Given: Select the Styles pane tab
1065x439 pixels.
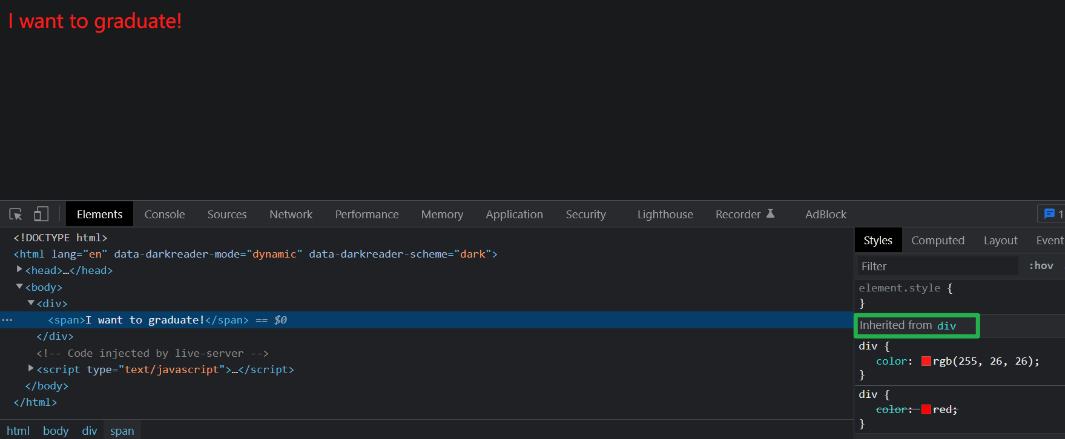Looking at the screenshot, I should click(878, 240).
